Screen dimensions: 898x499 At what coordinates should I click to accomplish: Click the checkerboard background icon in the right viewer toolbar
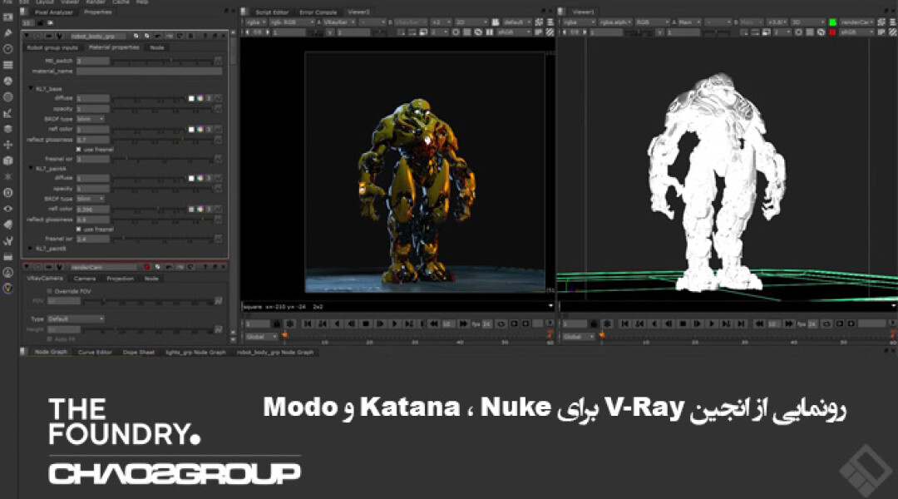(x=892, y=32)
